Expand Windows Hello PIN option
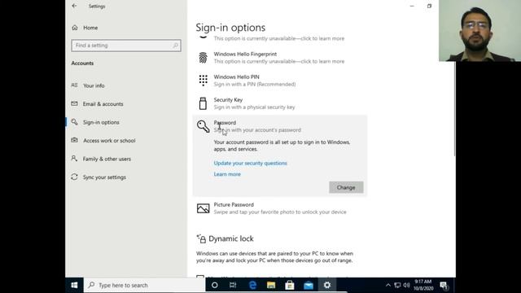The image size is (521, 293). pos(280,81)
